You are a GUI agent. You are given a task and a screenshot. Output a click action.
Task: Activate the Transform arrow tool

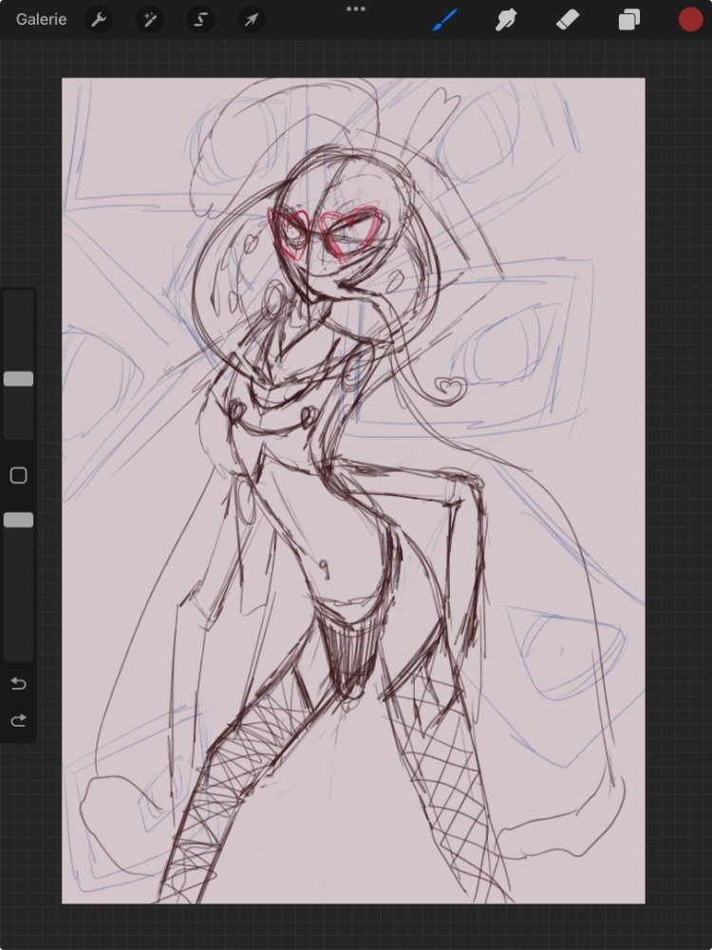pyautogui.click(x=251, y=19)
